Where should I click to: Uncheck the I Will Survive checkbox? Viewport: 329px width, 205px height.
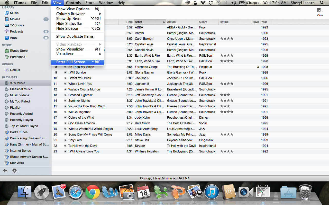click(x=65, y=73)
